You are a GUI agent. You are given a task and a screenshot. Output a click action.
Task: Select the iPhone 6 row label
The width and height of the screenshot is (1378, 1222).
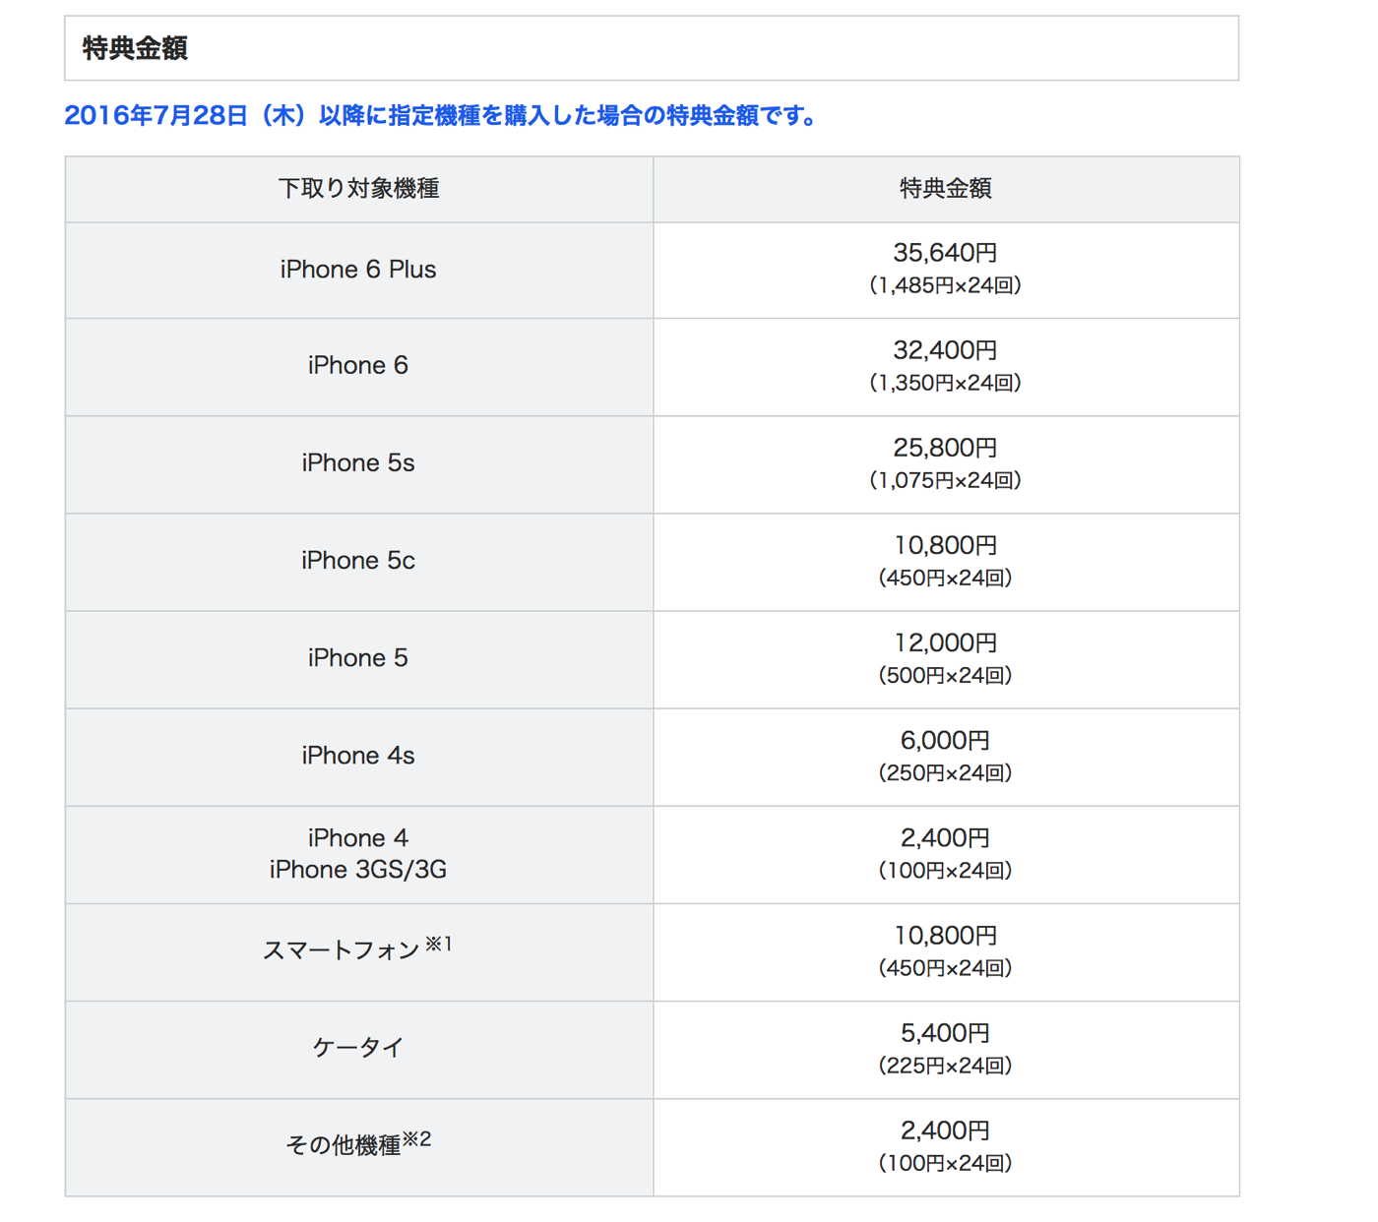pyautogui.click(x=358, y=366)
